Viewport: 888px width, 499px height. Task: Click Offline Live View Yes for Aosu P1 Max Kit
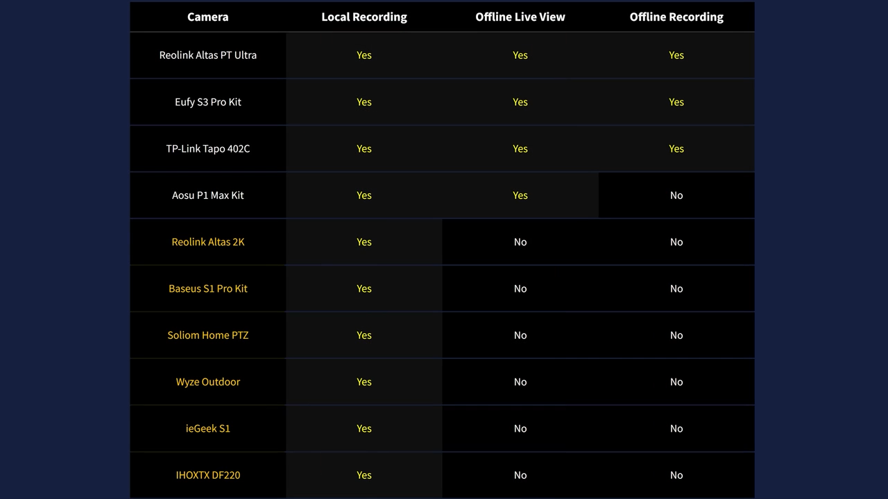[x=520, y=195]
